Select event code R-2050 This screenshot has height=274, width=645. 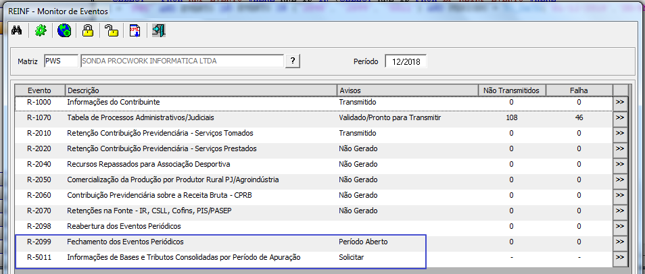pyautogui.click(x=39, y=180)
